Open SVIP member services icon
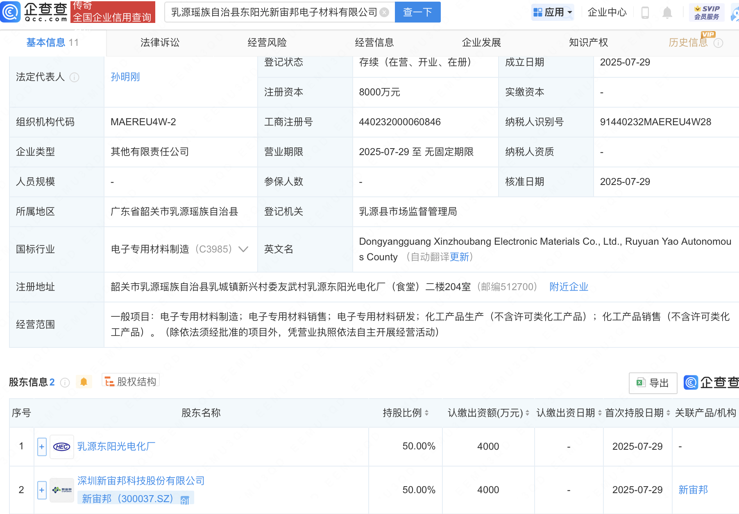The image size is (739, 514). (707, 12)
